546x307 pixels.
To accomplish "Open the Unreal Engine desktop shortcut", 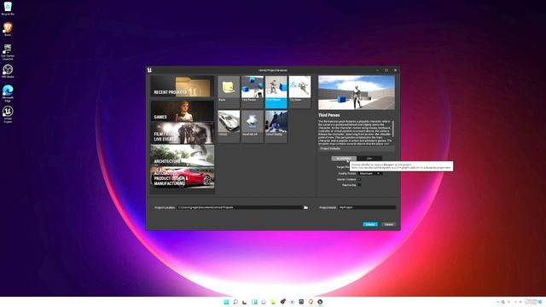I will (x=8, y=114).
